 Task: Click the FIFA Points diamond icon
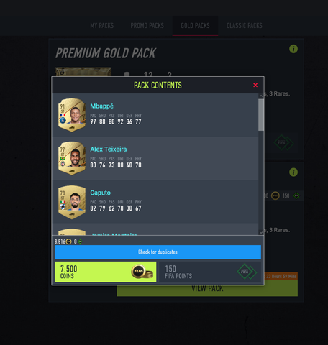coord(247,272)
